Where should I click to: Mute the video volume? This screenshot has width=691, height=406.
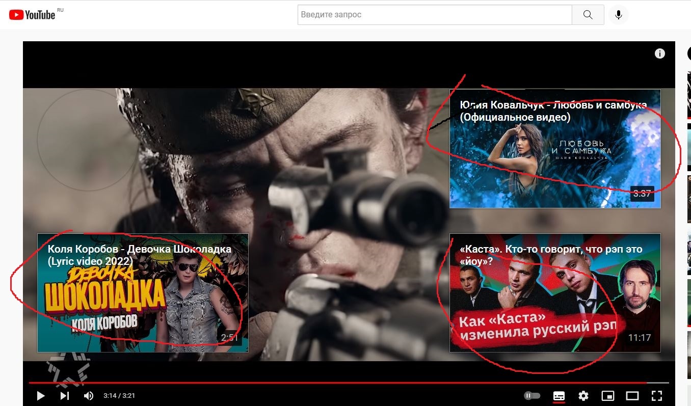(x=89, y=396)
